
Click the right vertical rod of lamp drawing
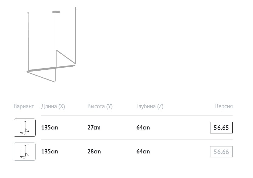point(75,35)
